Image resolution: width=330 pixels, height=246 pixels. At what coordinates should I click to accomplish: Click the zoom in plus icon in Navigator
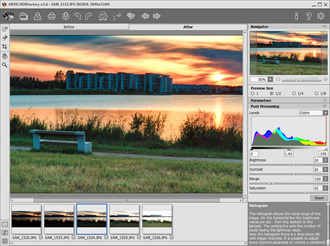point(325,79)
